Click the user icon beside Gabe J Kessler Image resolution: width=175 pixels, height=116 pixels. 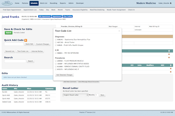pos(171,3)
